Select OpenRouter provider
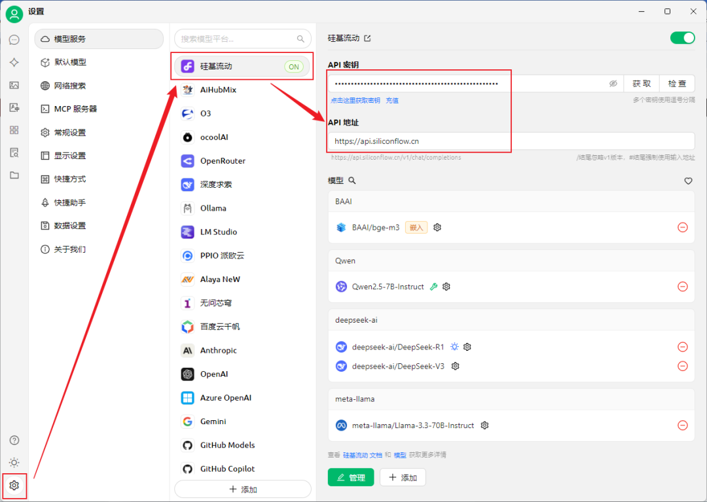This screenshot has width=707, height=502. coord(243,161)
